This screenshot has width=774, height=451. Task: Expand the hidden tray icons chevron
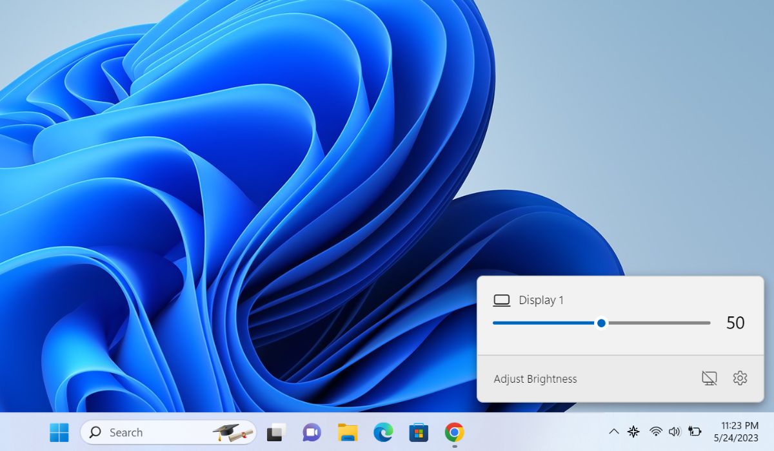[x=613, y=432]
